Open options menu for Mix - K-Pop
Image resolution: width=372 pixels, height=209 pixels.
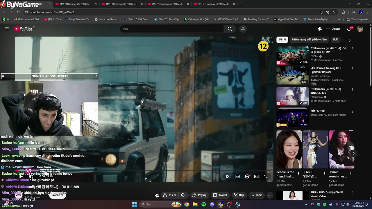(353, 111)
